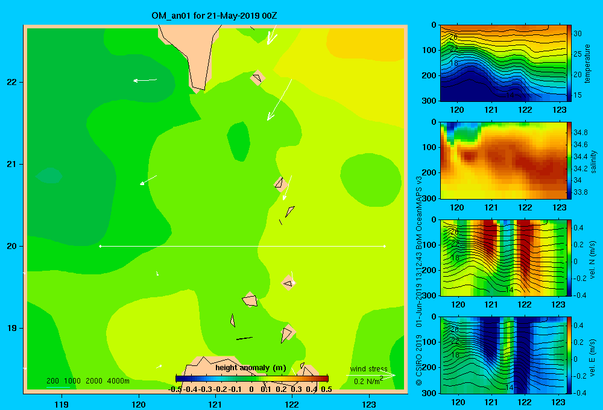The image size is (603, 410).
Task: Click the west endpoint of the 20N transect line
Action: point(100,246)
